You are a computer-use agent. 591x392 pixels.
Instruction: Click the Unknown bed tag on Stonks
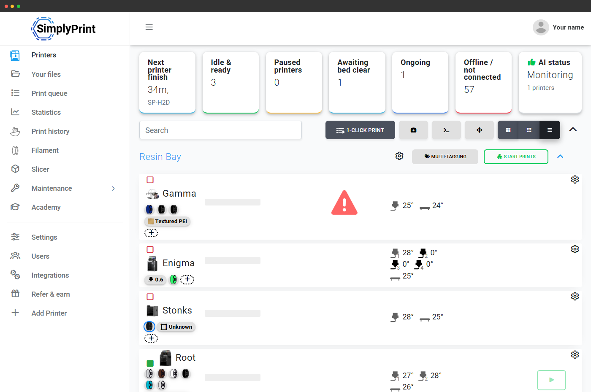(x=176, y=327)
